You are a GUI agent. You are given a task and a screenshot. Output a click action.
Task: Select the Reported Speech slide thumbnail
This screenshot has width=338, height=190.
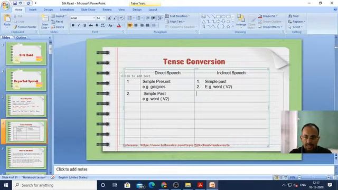[26, 80]
